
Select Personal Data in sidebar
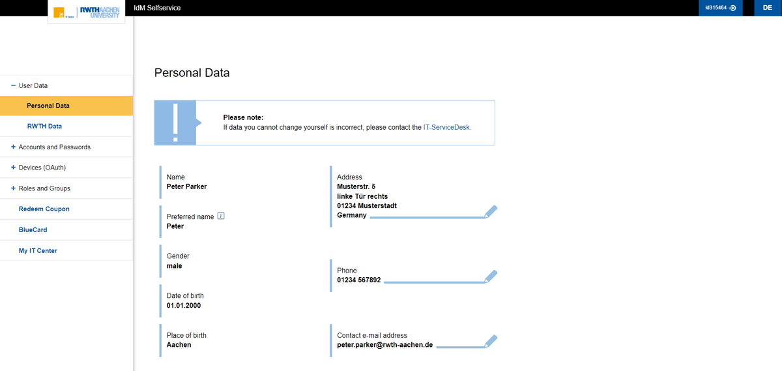click(66, 106)
